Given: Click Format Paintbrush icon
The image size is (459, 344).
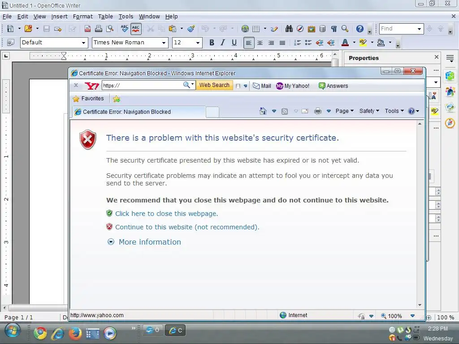Looking at the screenshot, I should coord(191,29).
